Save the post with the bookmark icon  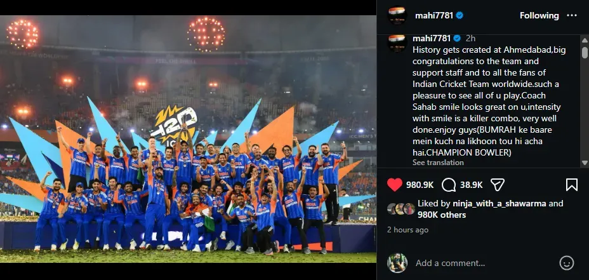pyautogui.click(x=571, y=185)
